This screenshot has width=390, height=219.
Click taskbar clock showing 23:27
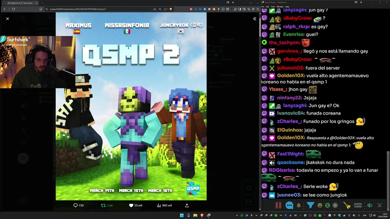(382, 215)
